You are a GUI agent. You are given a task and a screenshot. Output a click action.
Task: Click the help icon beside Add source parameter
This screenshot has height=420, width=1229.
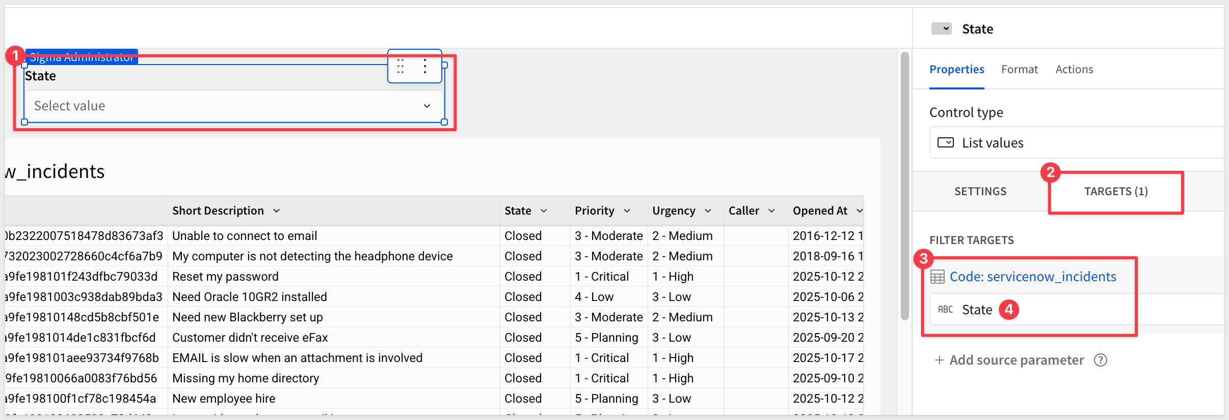1101,360
